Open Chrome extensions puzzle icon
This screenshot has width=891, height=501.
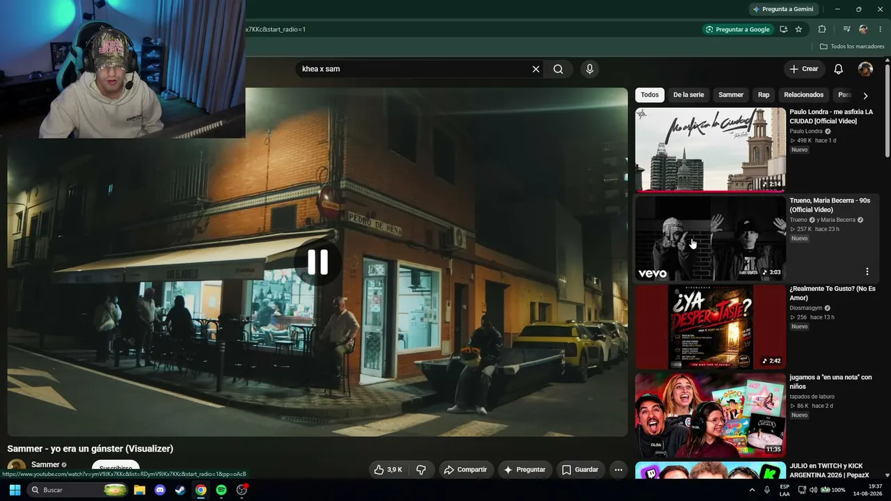point(822,29)
